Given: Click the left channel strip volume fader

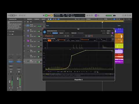Looking at the screenshot, I should pos(10,81).
